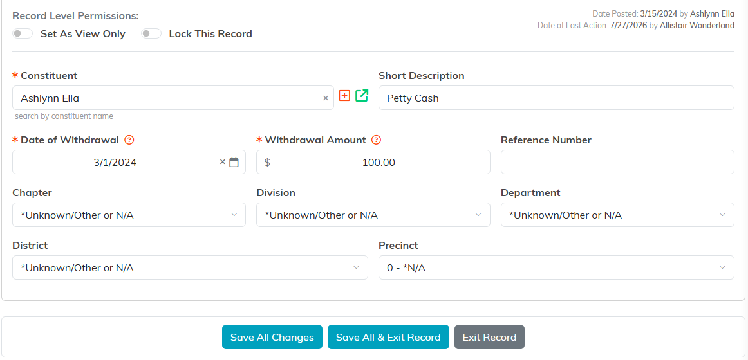Click the 'Lock This Record' label
Viewport: 748px width, 360px height.
(x=210, y=34)
